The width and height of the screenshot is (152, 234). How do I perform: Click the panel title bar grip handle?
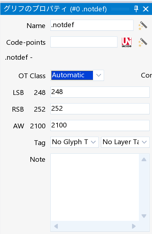point(120,9)
